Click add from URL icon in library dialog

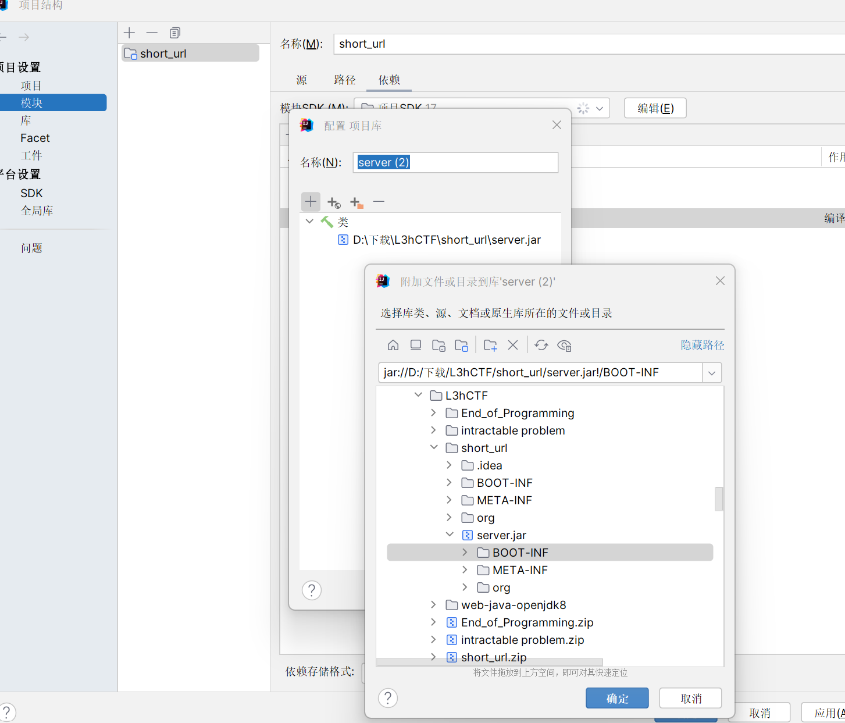[x=334, y=202]
